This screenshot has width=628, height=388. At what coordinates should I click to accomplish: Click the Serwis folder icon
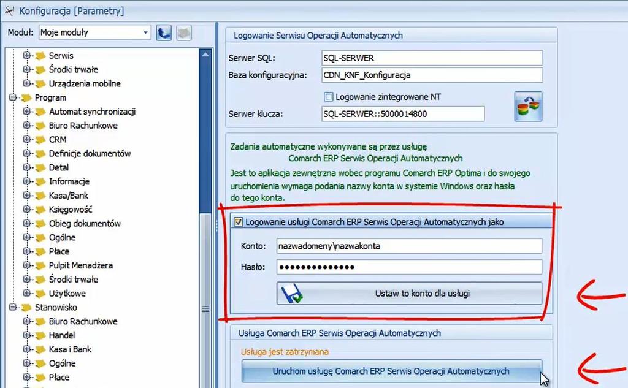pyautogui.click(x=40, y=56)
